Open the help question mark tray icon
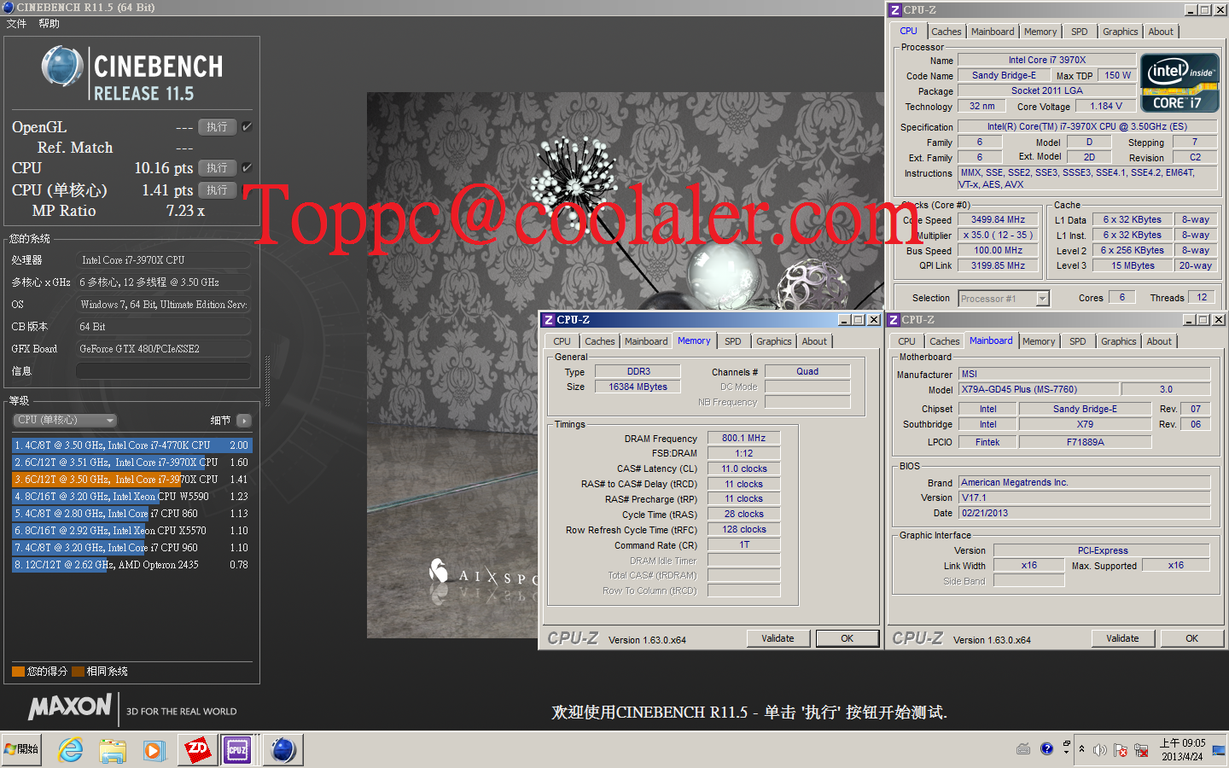The width and height of the screenshot is (1229, 768). (1047, 749)
